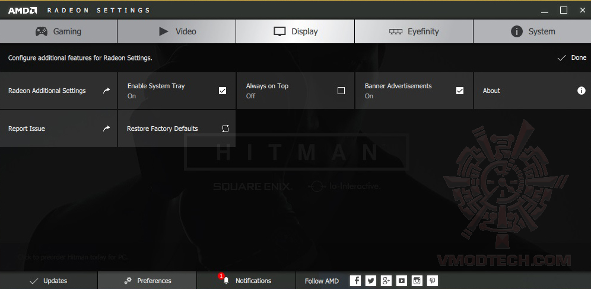Screen dimensions: 591x289
Task: Click the Preferences gears icon
Action: 128,281
